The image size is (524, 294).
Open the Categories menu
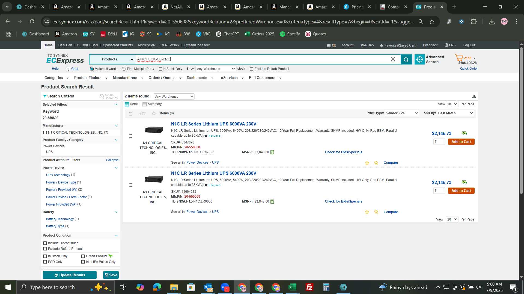(56, 78)
